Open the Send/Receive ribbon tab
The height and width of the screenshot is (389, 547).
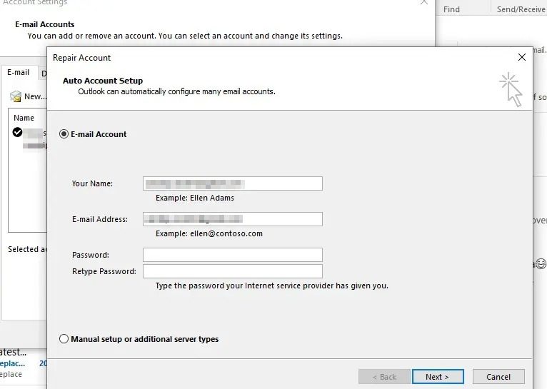coord(521,9)
